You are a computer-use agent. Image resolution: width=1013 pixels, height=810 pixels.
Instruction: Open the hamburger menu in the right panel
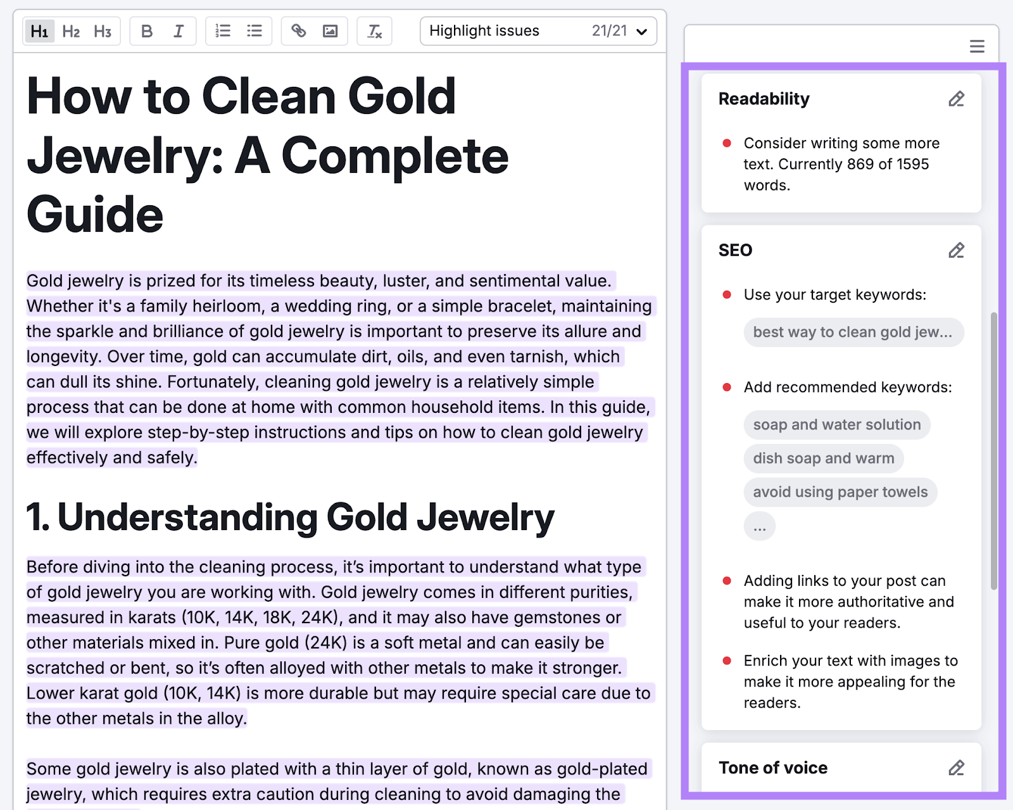tap(976, 46)
